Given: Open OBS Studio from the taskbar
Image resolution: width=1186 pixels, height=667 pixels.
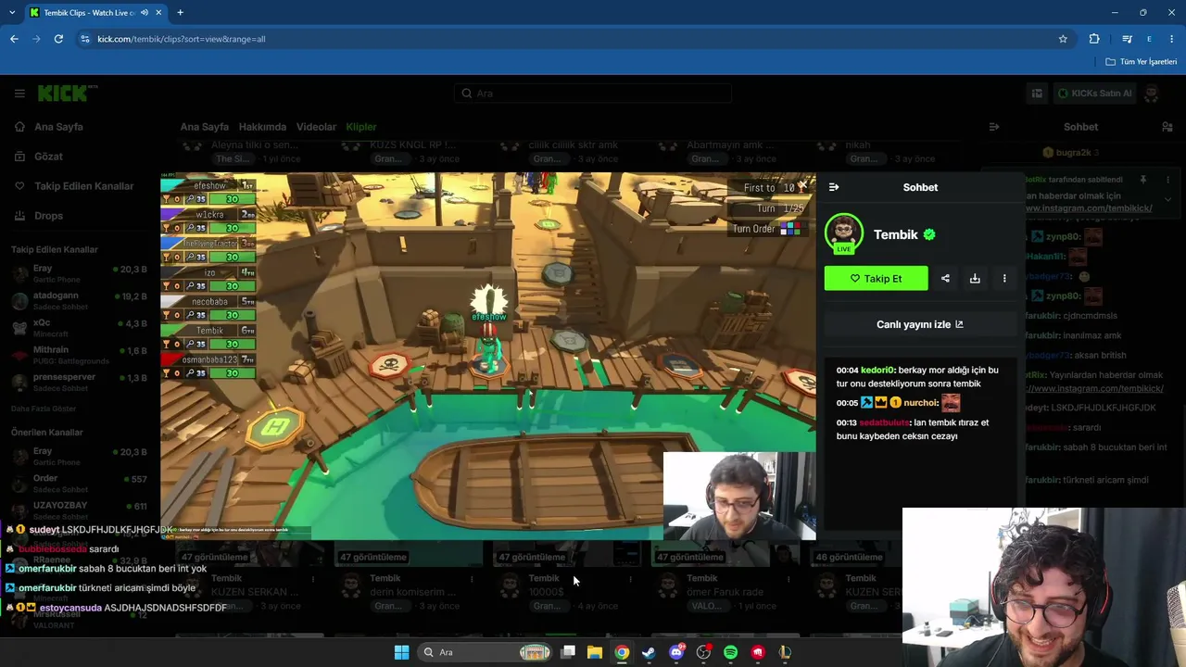Looking at the screenshot, I should click(703, 652).
